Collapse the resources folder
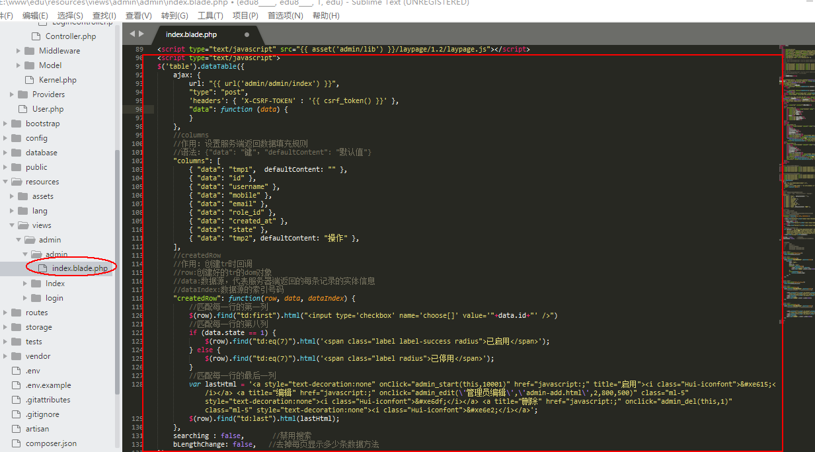Screen dimensions: 815x452 pyautogui.click(x=5, y=182)
